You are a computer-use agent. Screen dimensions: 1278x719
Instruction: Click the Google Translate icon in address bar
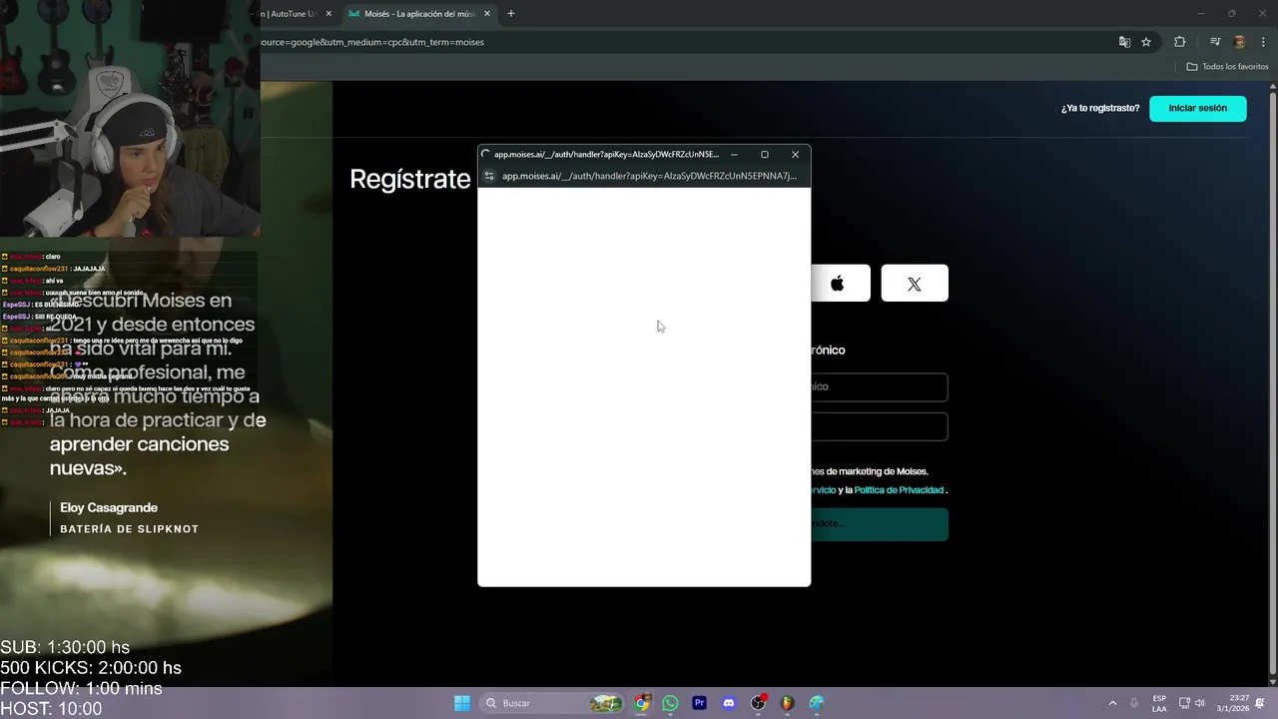(x=1124, y=42)
